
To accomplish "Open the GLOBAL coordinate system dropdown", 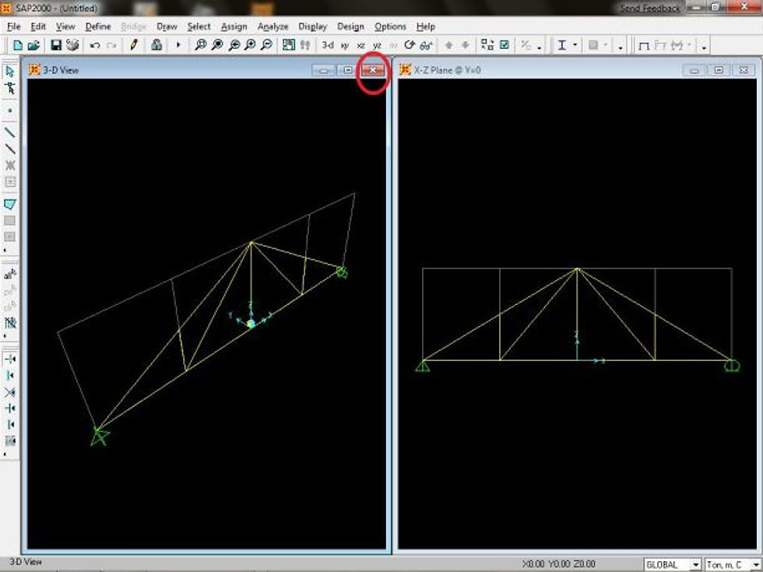I will tap(696, 565).
